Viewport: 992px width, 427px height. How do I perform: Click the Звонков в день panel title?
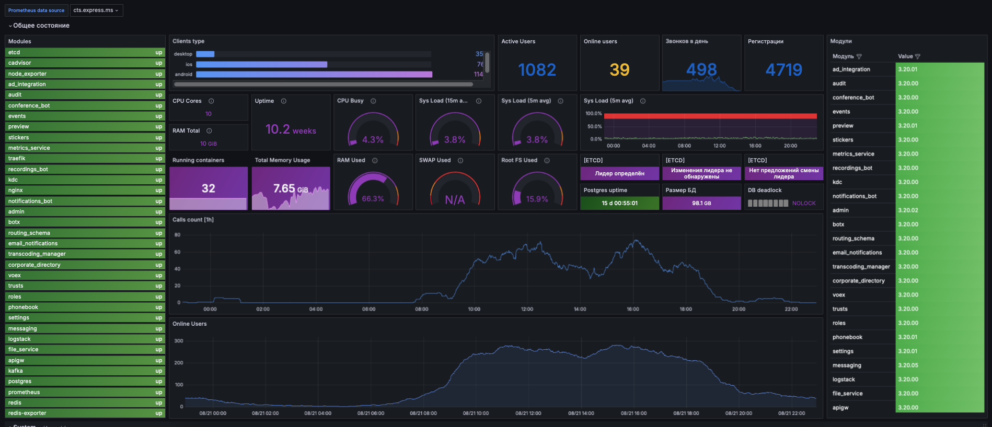click(x=687, y=41)
